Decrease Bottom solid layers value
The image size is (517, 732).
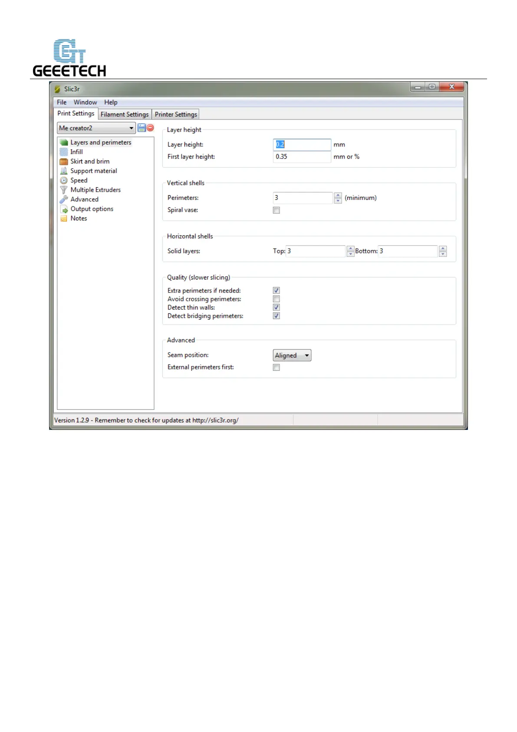pos(443,254)
